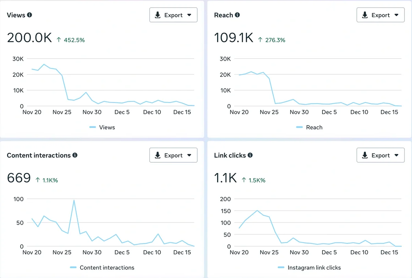Select the 200.0K views total

pos(30,37)
